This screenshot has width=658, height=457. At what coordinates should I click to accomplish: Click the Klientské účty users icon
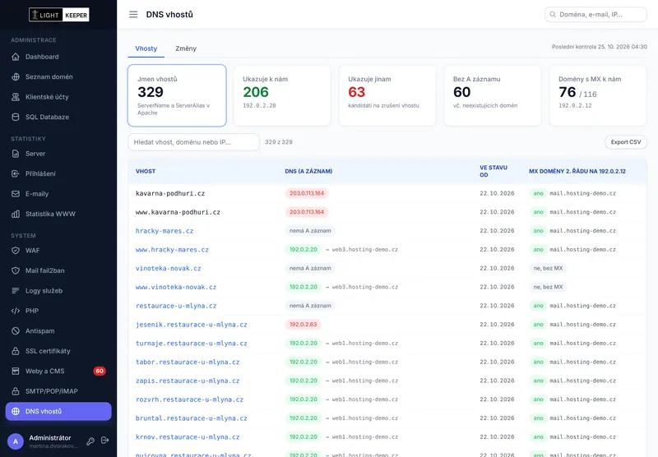pos(16,97)
